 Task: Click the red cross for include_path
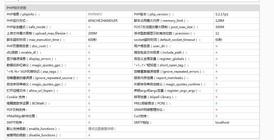[216, 52]
